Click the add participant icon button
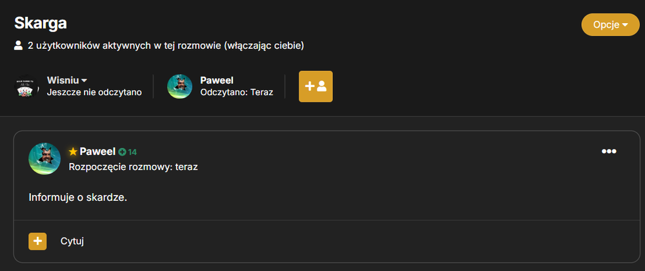This screenshot has width=645, height=271. pyautogui.click(x=315, y=86)
